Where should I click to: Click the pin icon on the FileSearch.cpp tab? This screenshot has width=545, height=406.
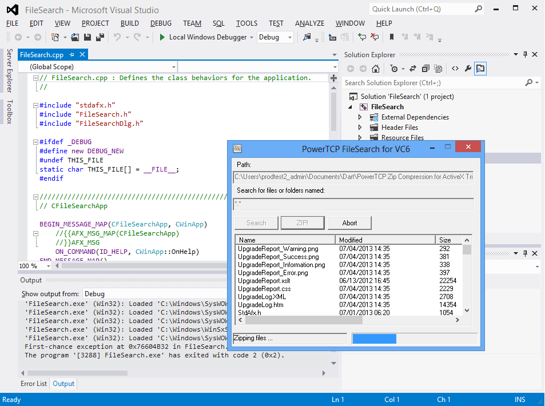(72, 54)
